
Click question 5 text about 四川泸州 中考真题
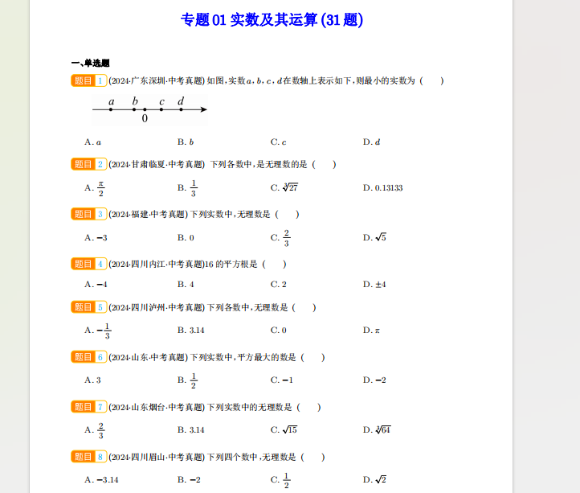(x=212, y=307)
